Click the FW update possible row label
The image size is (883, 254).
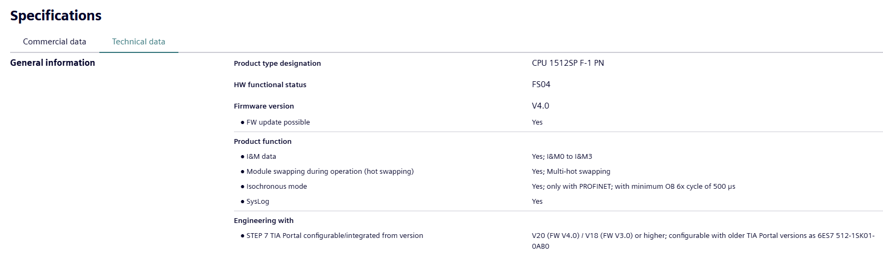[x=278, y=122]
